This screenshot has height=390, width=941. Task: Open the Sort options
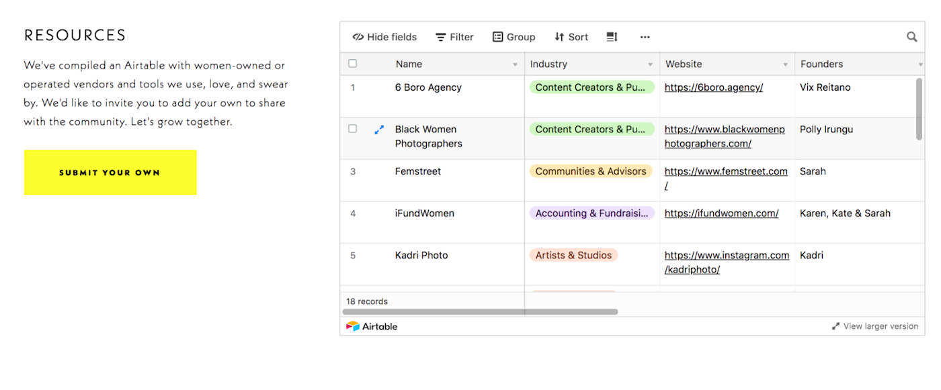pyautogui.click(x=571, y=37)
